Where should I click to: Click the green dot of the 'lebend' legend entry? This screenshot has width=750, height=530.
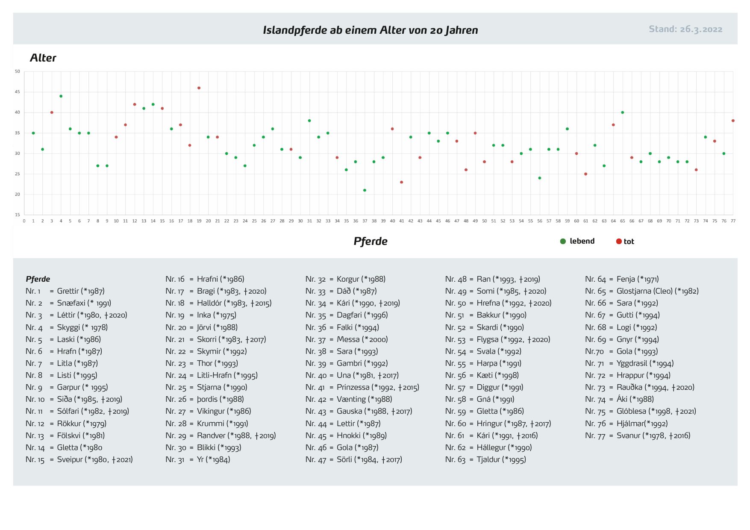coord(563,241)
